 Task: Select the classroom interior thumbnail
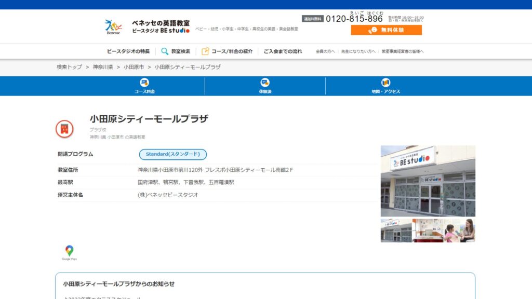(x=428, y=230)
